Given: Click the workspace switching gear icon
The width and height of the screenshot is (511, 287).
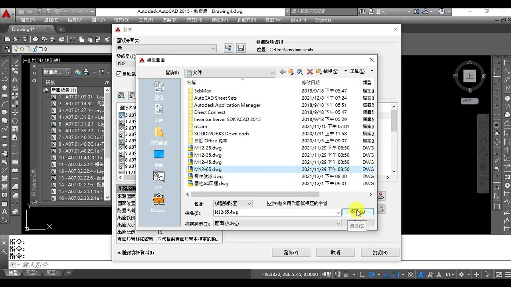Looking at the screenshot, I should (x=461, y=274).
